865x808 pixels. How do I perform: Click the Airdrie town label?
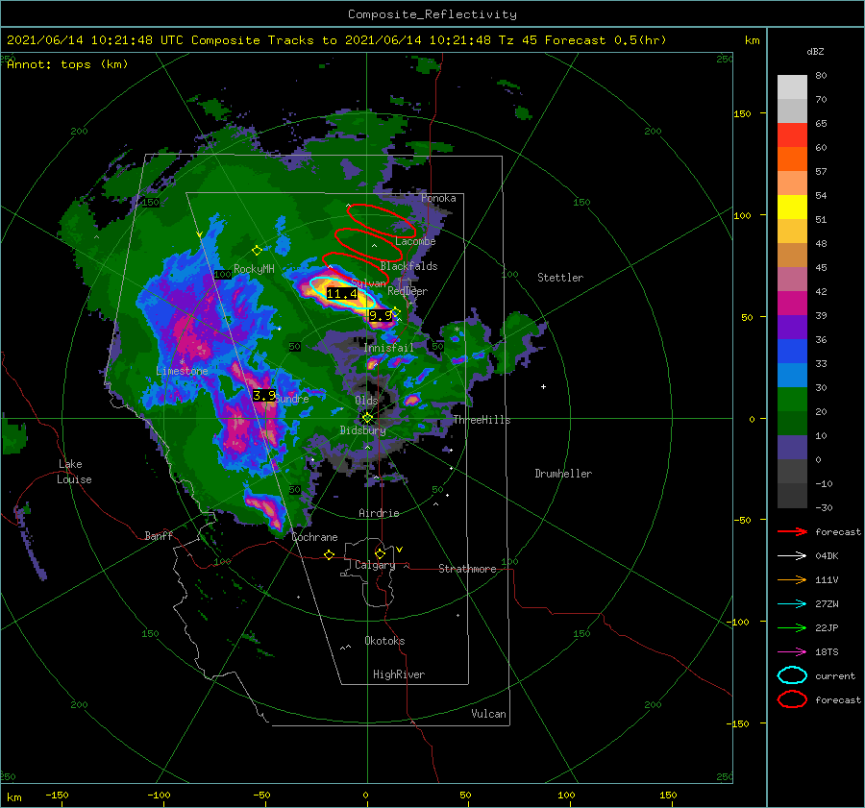pos(379,513)
